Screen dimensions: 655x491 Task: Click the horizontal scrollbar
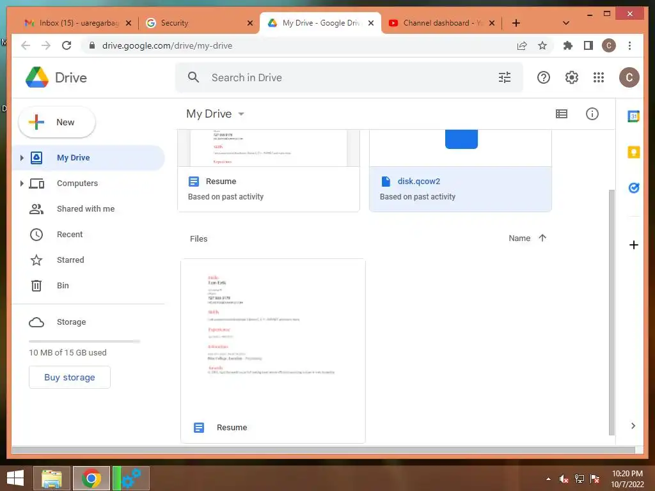coord(323,450)
